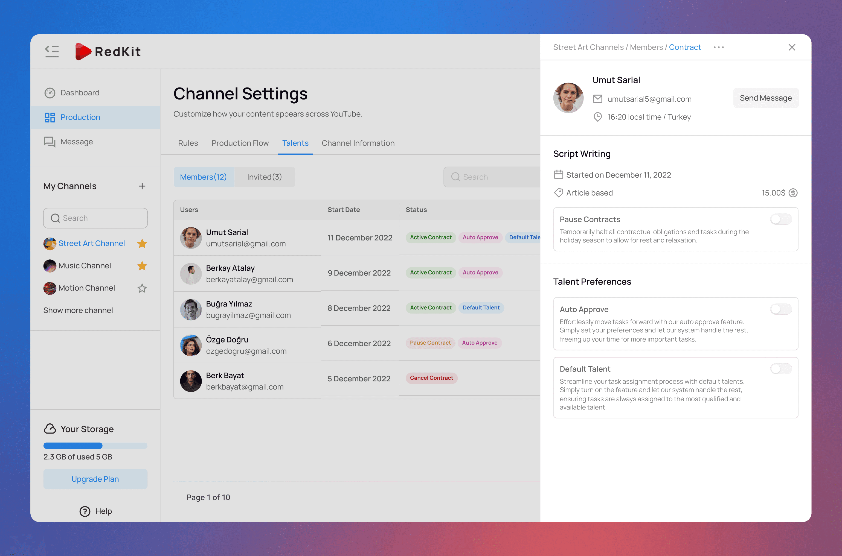The height and width of the screenshot is (556, 842).
Task: Click the RedKit logo
Action: click(x=108, y=51)
